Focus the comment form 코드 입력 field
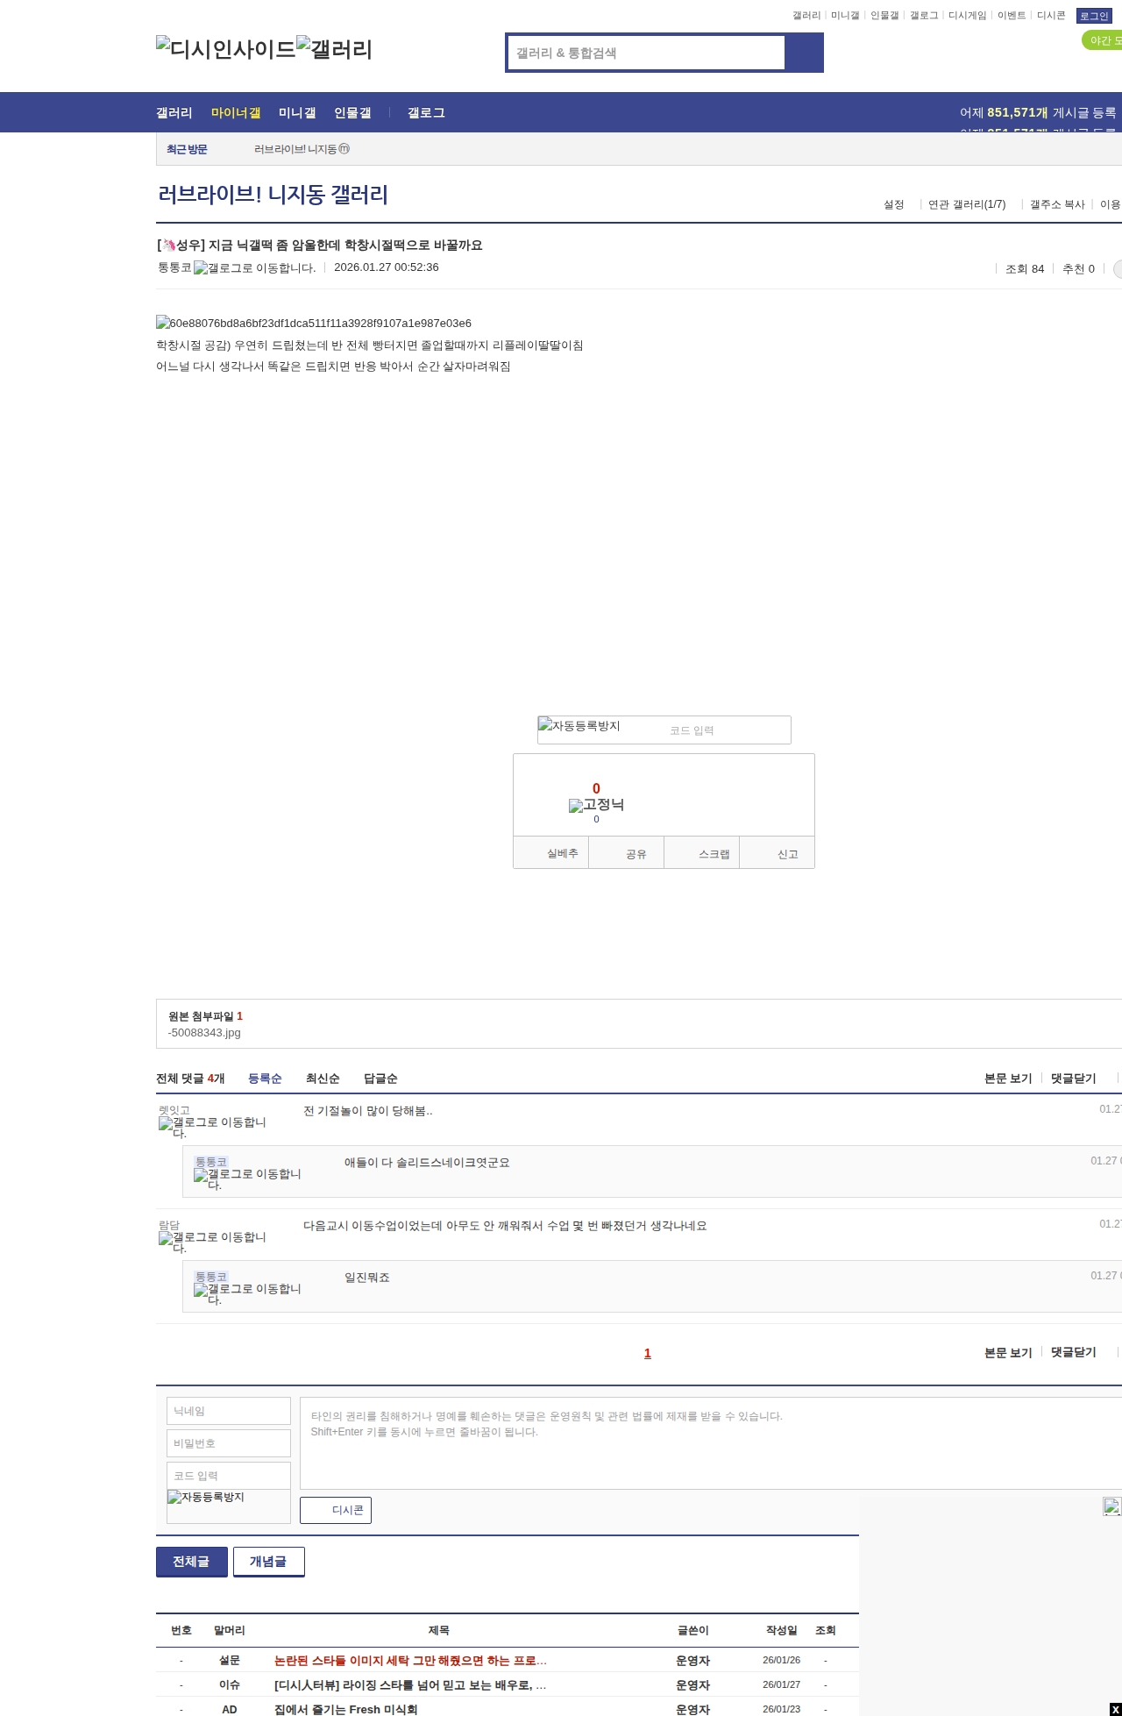Viewport: 1122px width, 1716px height. click(x=229, y=1476)
